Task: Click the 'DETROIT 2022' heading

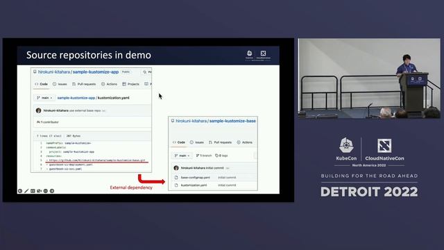Action: tap(369, 192)
